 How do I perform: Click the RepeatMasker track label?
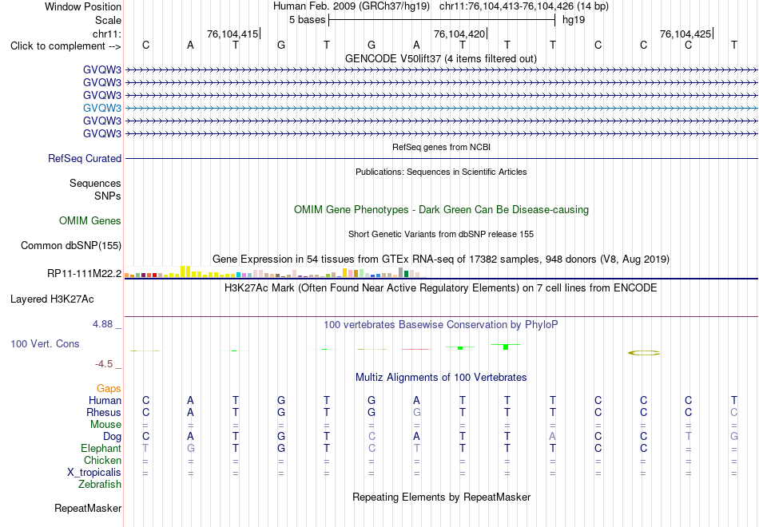(x=88, y=508)
